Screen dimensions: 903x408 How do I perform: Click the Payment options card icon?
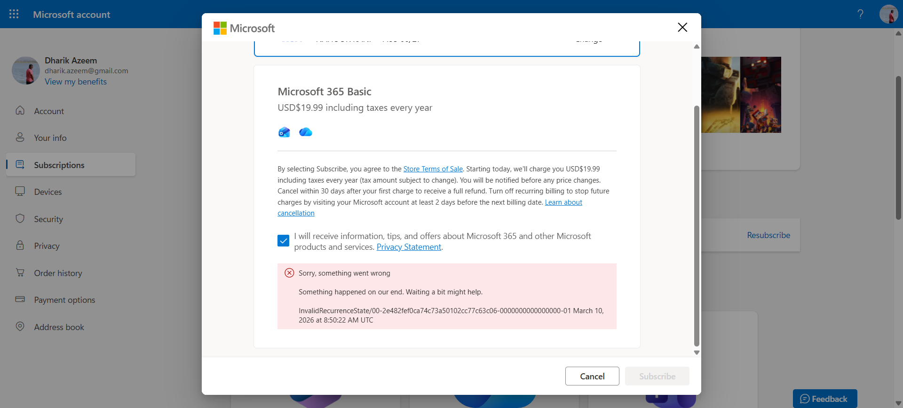point(20,299)
